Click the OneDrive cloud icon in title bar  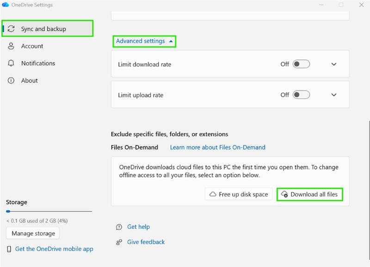click(x=6, y=5)
